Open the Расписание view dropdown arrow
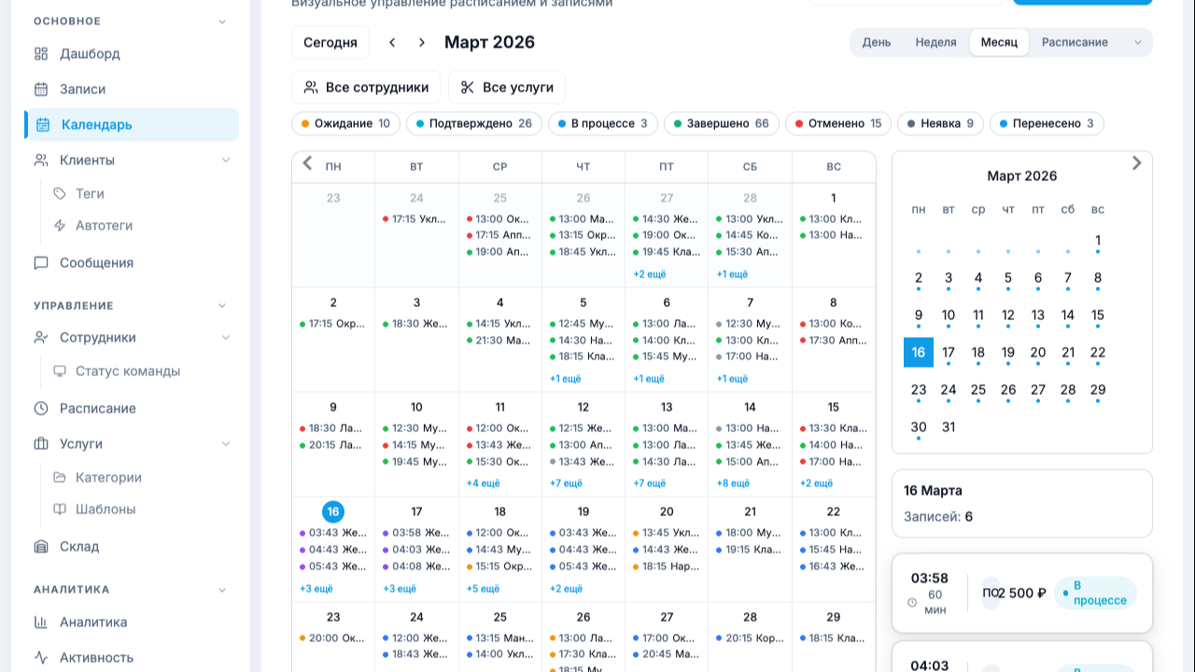 [x=1137, y=43]
